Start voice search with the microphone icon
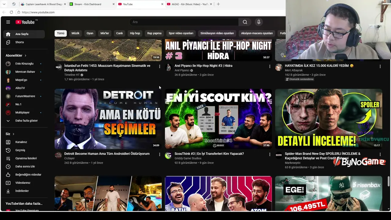 pos(259,22)
